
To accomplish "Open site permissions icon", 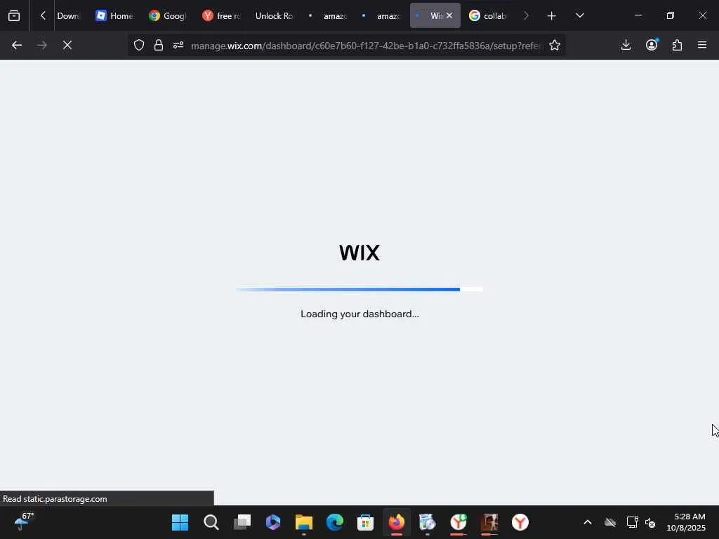I will (178, 45).
